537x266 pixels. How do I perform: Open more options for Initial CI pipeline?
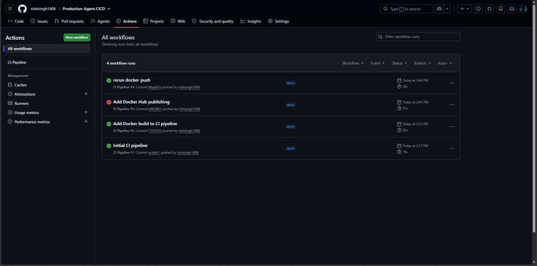(452, 148)
